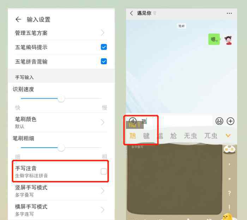Open 竖屏手写模式 setting
This screenshot has width=247, height=220.
[x=61, y=191]
